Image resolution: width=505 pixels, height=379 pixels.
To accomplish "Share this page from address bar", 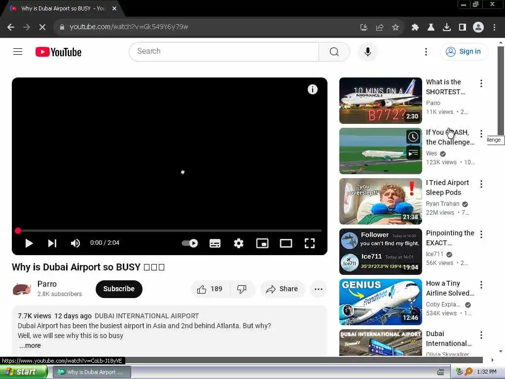I will (379, 28).
